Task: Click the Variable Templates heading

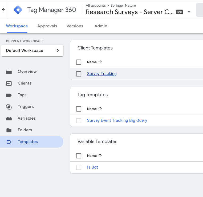Action: pyautogui.click(x=97, y=141)
